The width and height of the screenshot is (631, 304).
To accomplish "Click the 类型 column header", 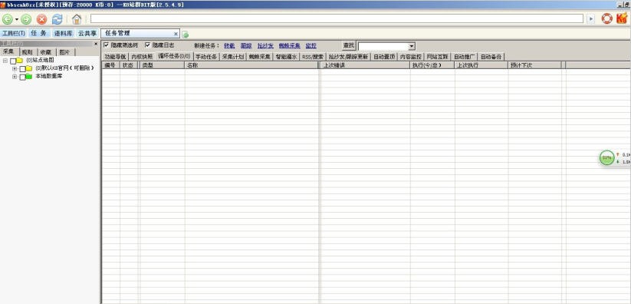I will tap(162, 65).
